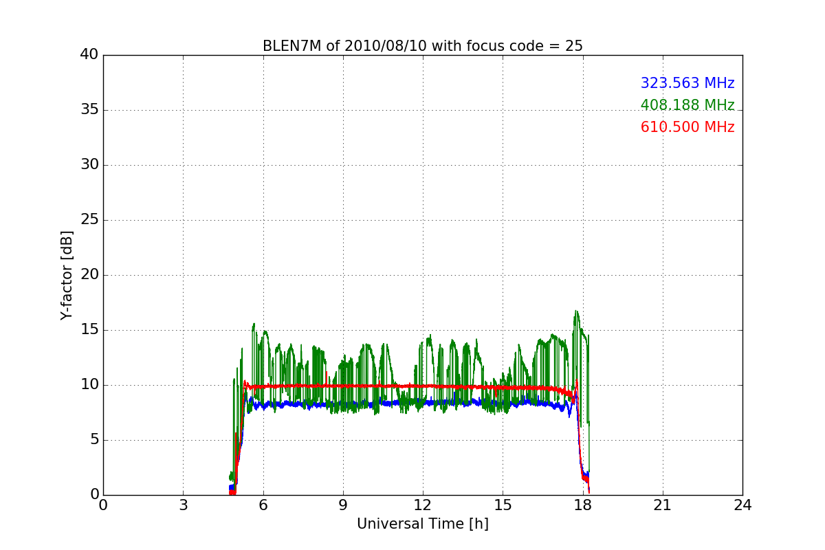Click x-axis tick label 12

point(423,505)
